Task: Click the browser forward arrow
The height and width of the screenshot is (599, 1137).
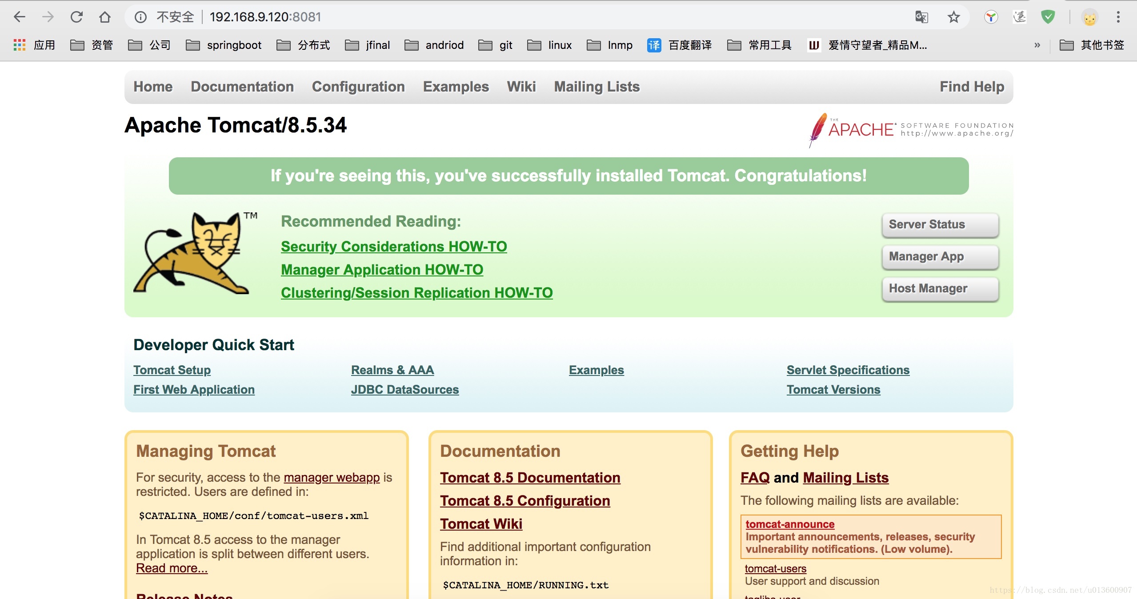Action: click(x=48, y=17)
